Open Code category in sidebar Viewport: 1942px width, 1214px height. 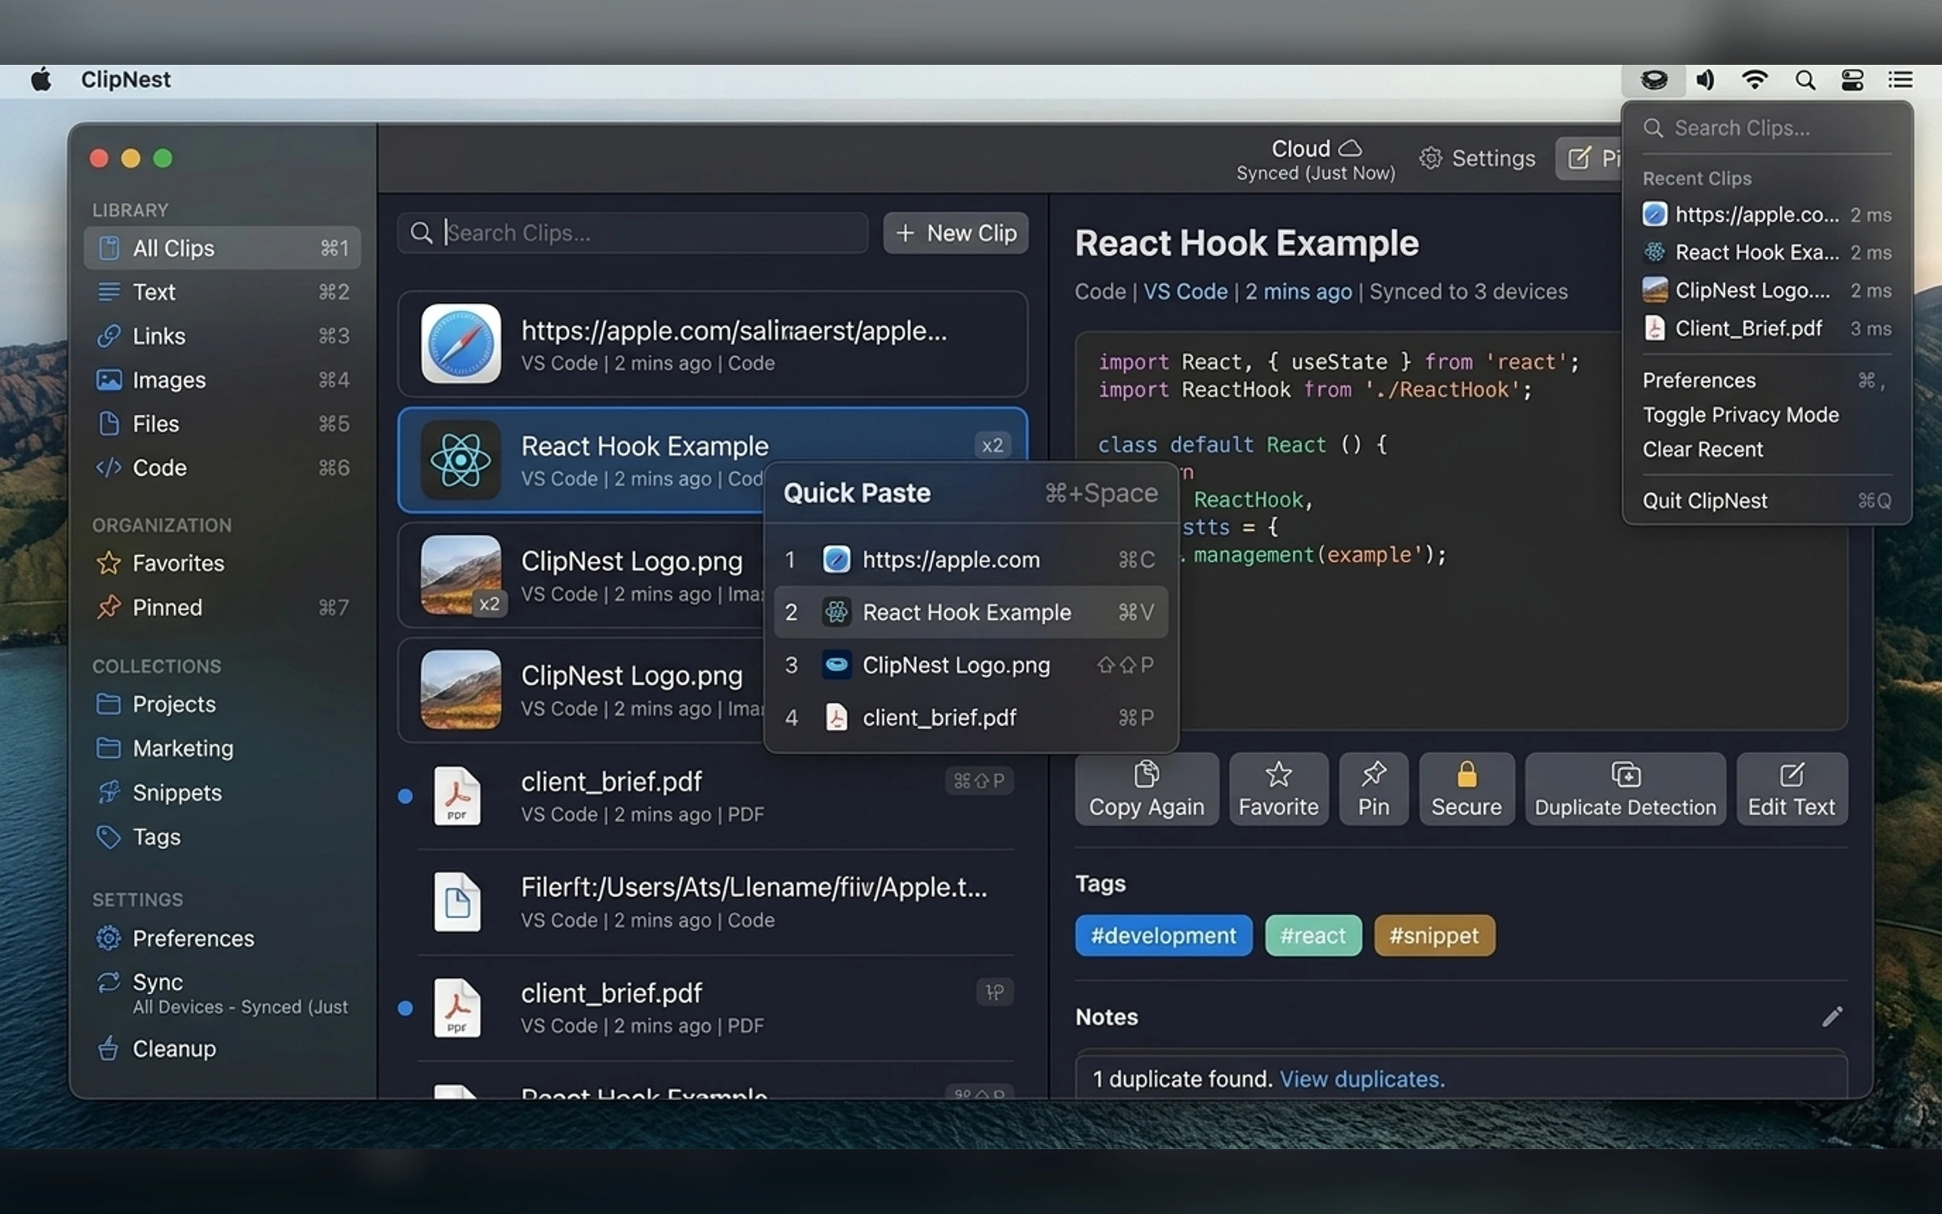(x=223, y=467)
